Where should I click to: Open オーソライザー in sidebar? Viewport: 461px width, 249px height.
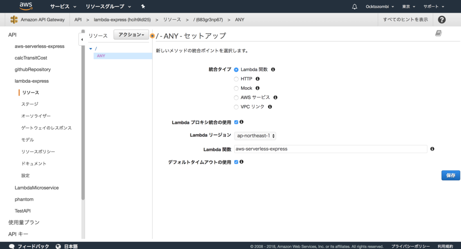[36, 116]
